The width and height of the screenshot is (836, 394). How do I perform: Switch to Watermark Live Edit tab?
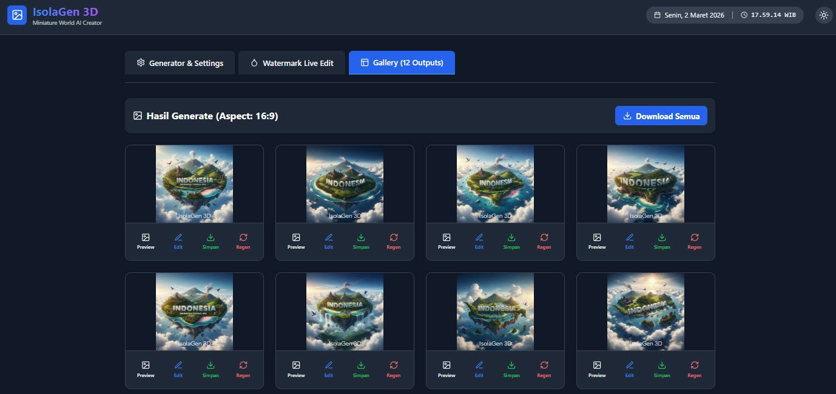pyautogui.click(x=292, y=63)
